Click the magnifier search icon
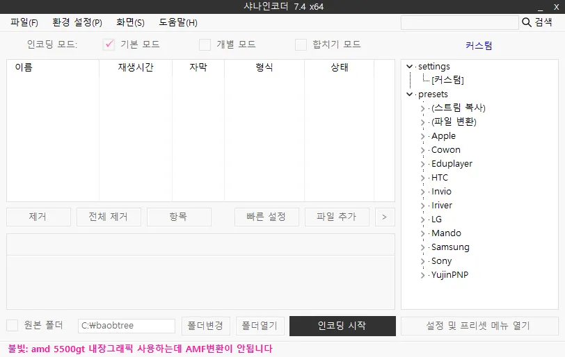 pos(527,22)
